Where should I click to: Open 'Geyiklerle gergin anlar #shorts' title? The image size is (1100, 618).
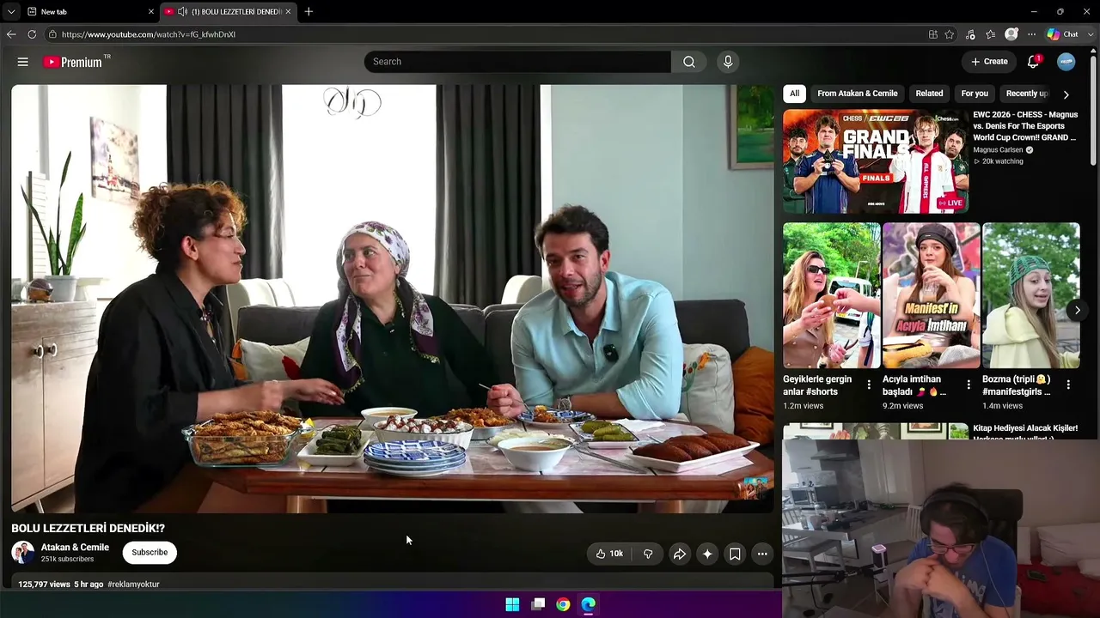(x=817, y=385)
